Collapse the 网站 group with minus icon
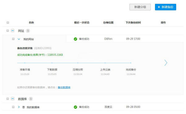Screen dimensions: 186x114 pos(13,31)
